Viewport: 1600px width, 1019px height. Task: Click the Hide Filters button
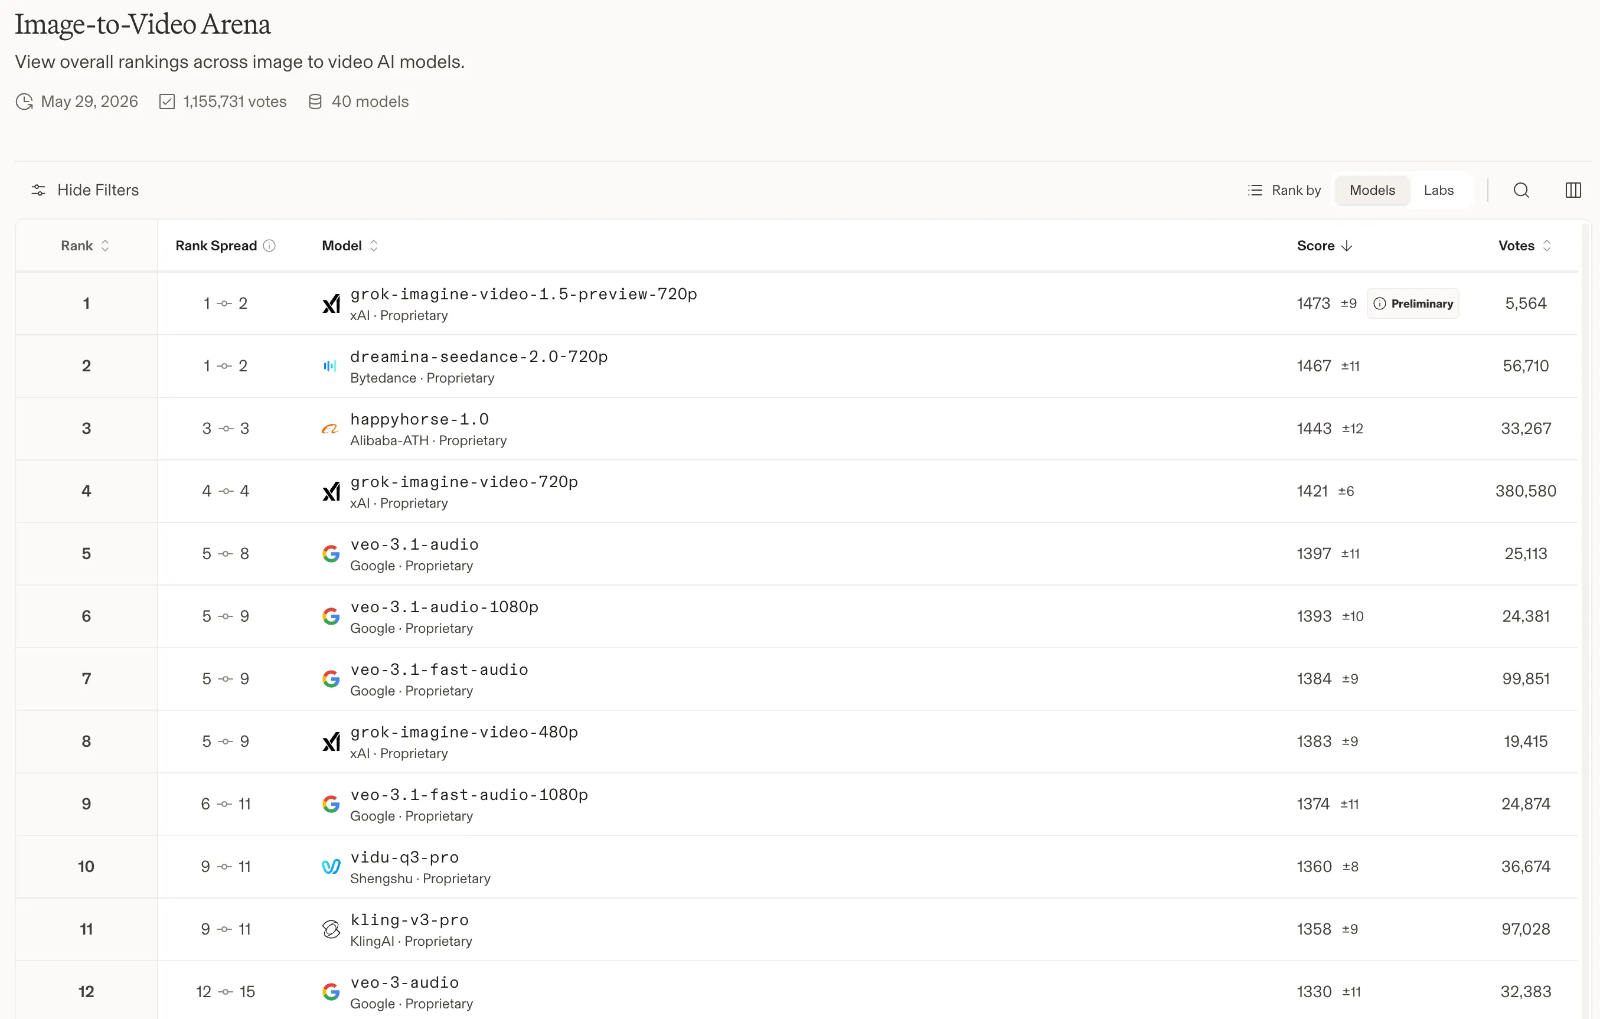coord(85,191)
